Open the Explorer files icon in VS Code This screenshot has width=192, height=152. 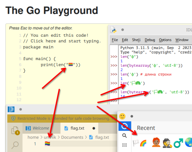[15, 131]
